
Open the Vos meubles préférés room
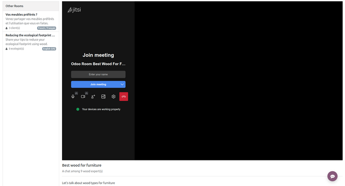[22, 14]
